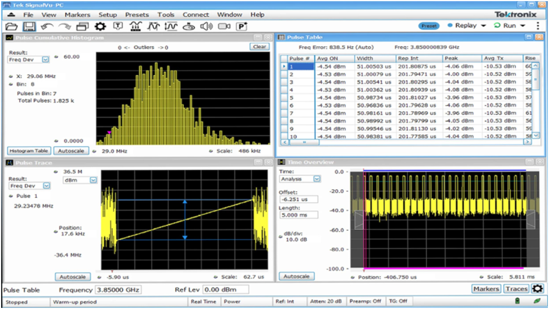Click the speaker audio icon
The height and width of the screenshot is (309, 549).
click(x=206, y=26)
